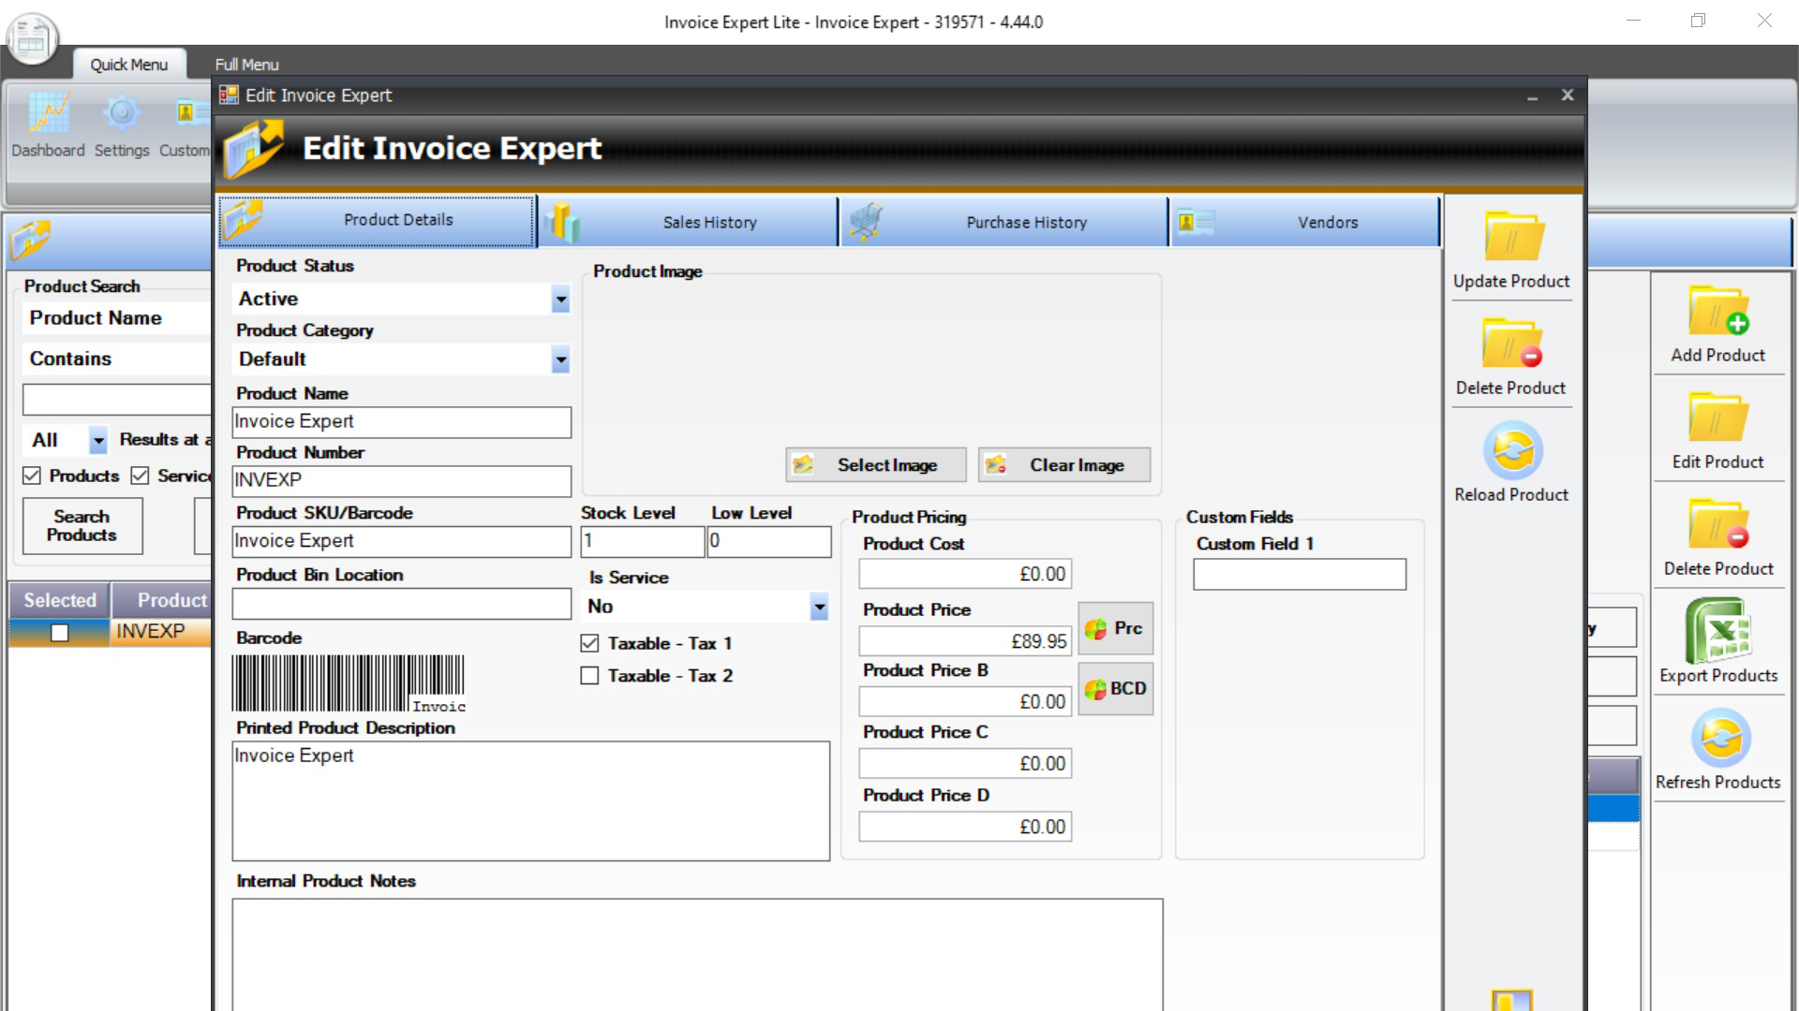
Task: Switch to the Sales History tab
Action: (688, 222)
